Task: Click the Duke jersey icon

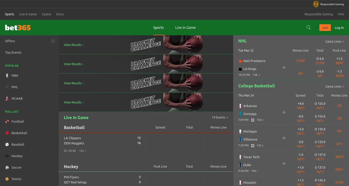Action: click(240, 165)
